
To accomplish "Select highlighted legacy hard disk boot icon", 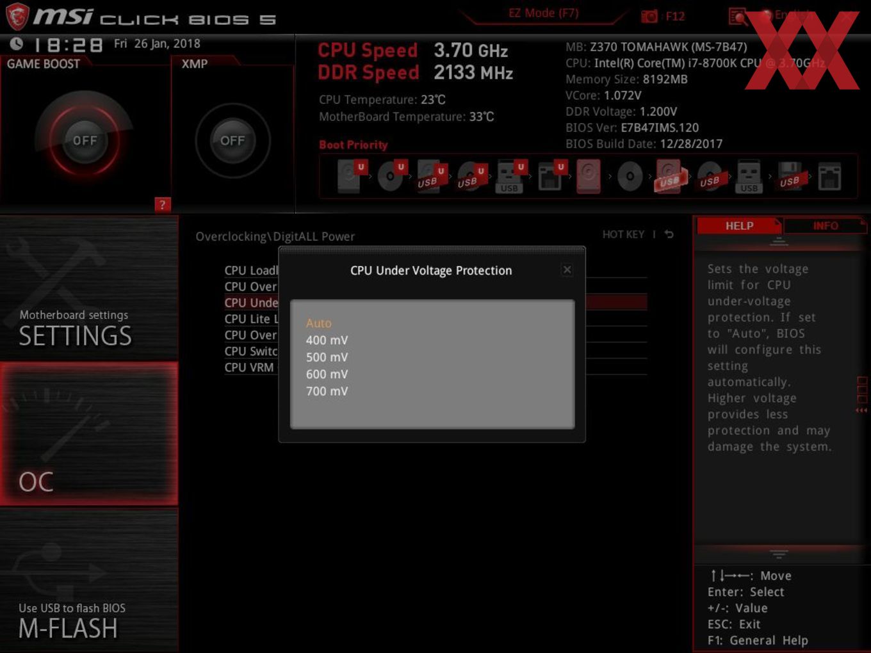I will tap(589, 176).
